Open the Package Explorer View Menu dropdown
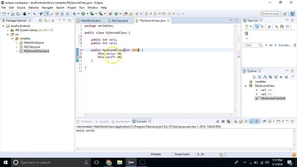 tap(60, 20)
